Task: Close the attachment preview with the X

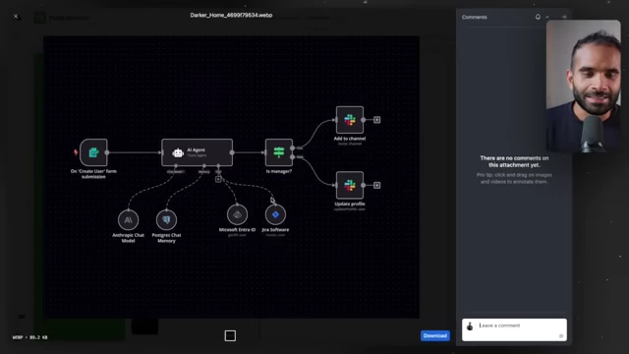Action: click(16, 17)
